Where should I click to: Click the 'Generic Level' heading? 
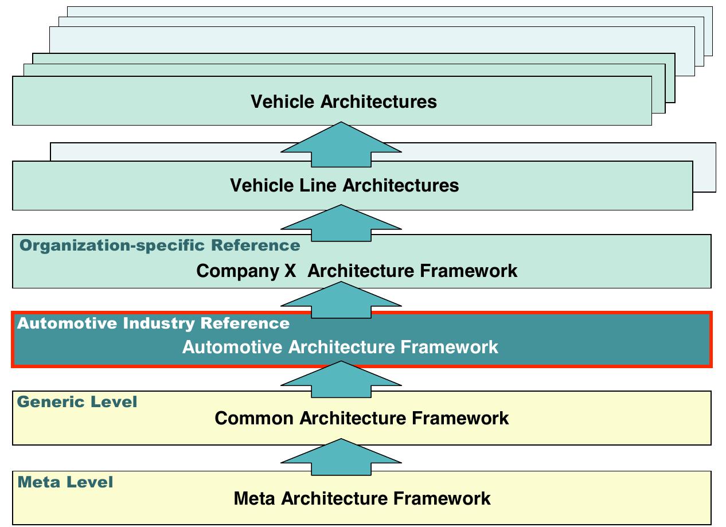click(x=77, y=401)
